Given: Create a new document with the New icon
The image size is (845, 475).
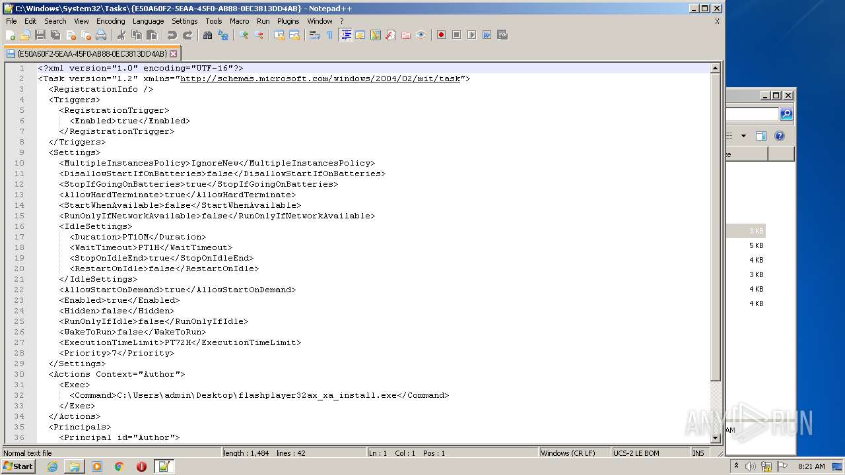Looking at the screenshot, I should pyautogui.click(x=10, y=35).
